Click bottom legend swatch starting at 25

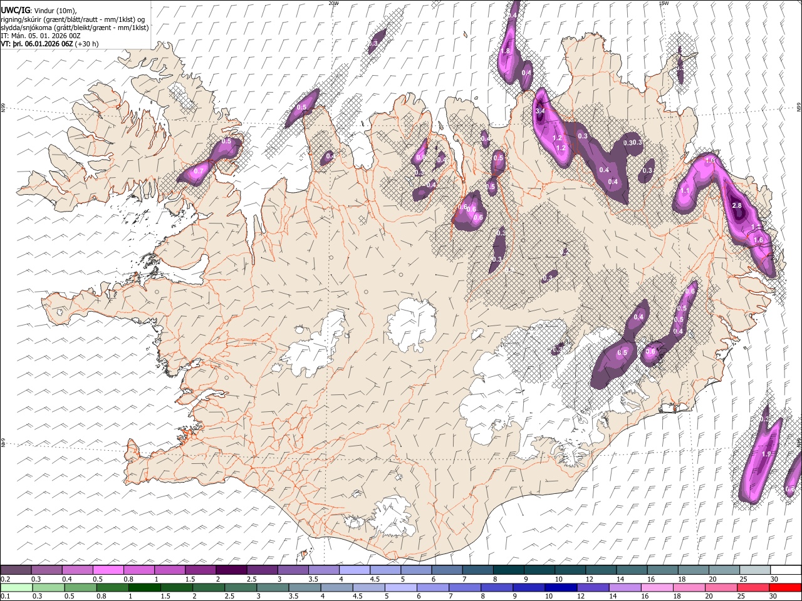tap(753, 587)
